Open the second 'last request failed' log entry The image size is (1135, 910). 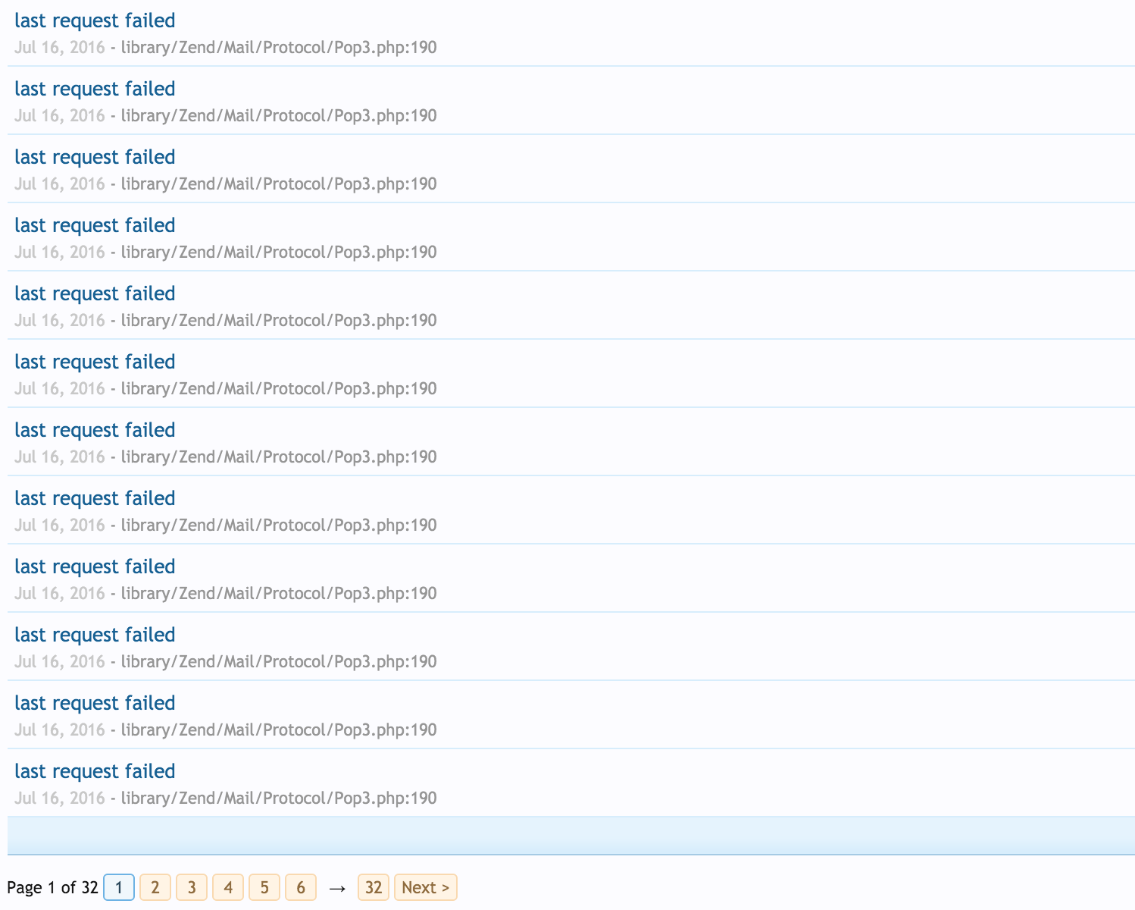click(94, 89)
